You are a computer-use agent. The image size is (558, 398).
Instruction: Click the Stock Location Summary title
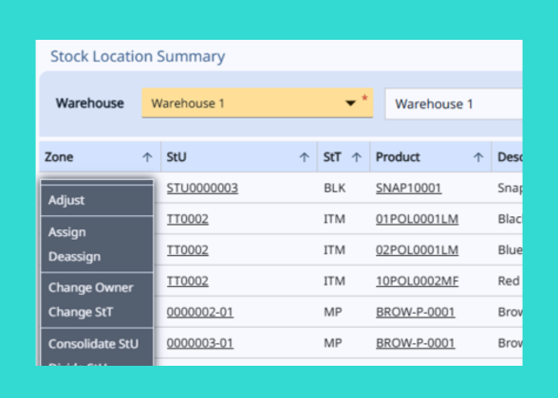pos(138,57)
